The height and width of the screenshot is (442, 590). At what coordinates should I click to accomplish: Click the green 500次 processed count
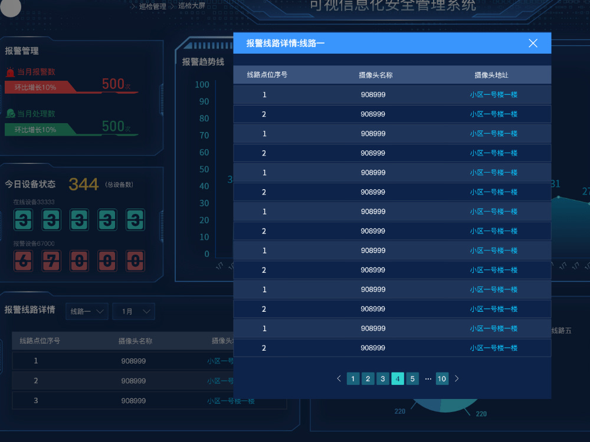tap(116, 126)
